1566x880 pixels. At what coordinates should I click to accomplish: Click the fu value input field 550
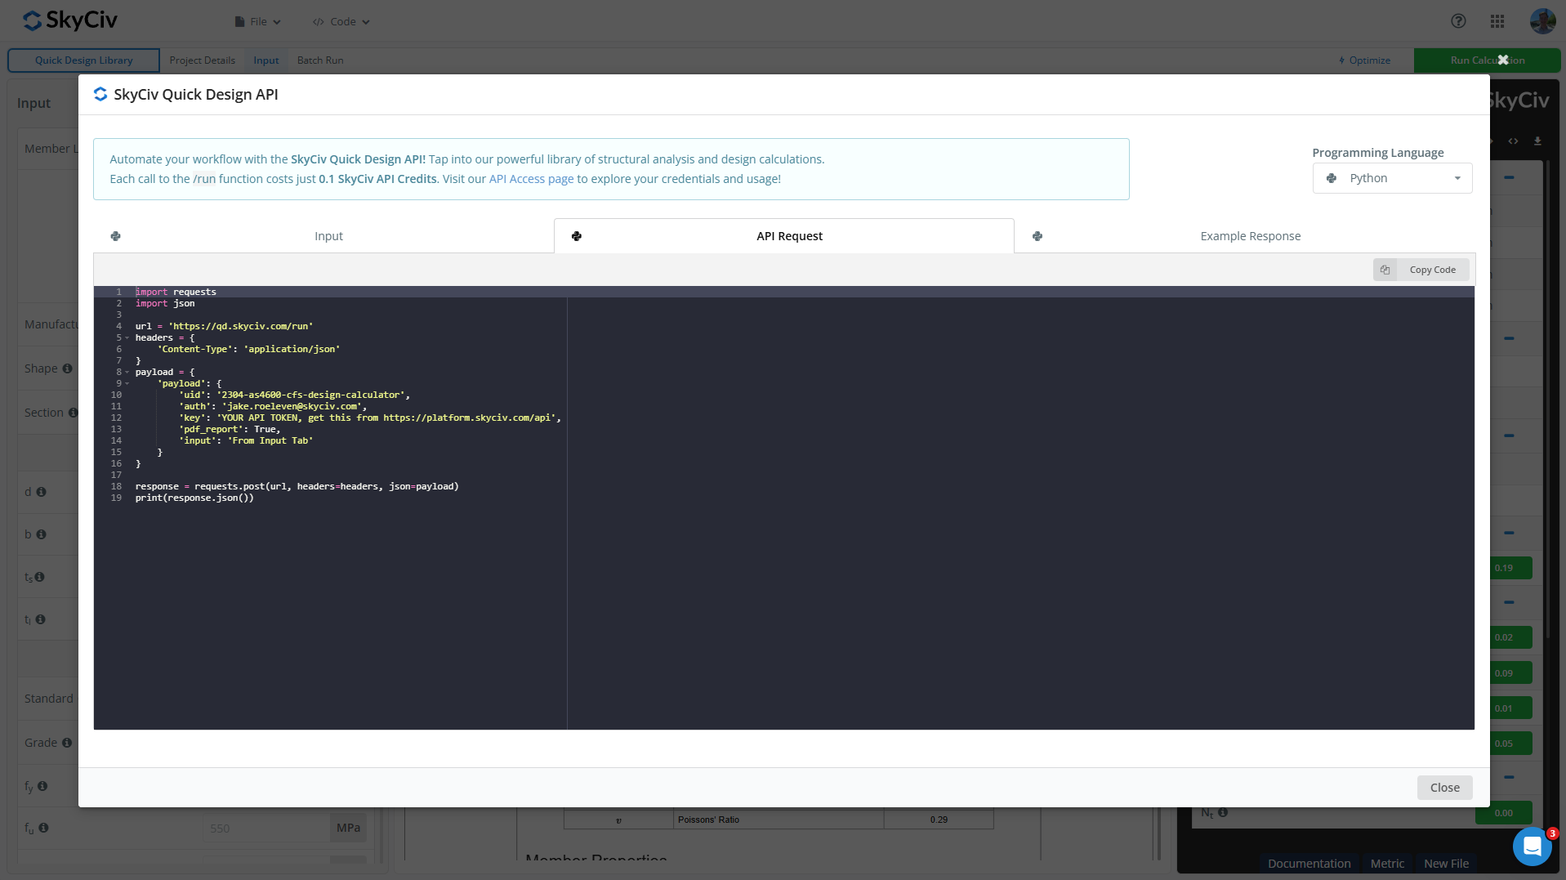[265, 828]
